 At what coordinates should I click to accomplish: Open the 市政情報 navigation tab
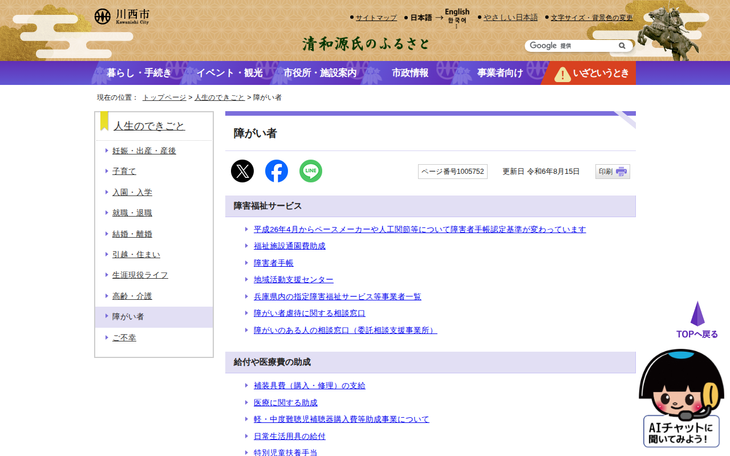[410, 73]
